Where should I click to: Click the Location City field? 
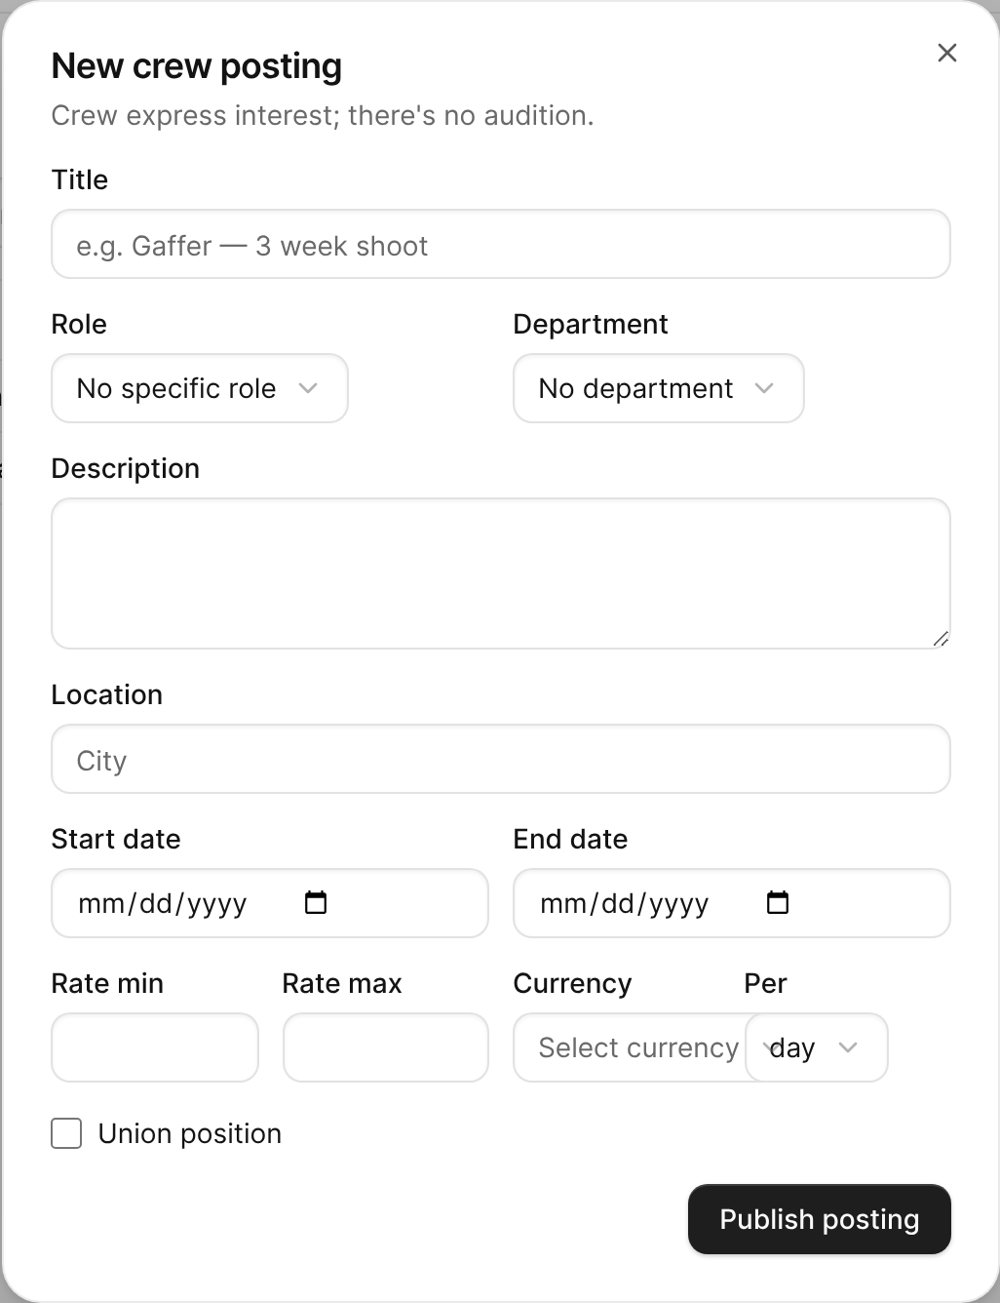[x=500, y=759]
